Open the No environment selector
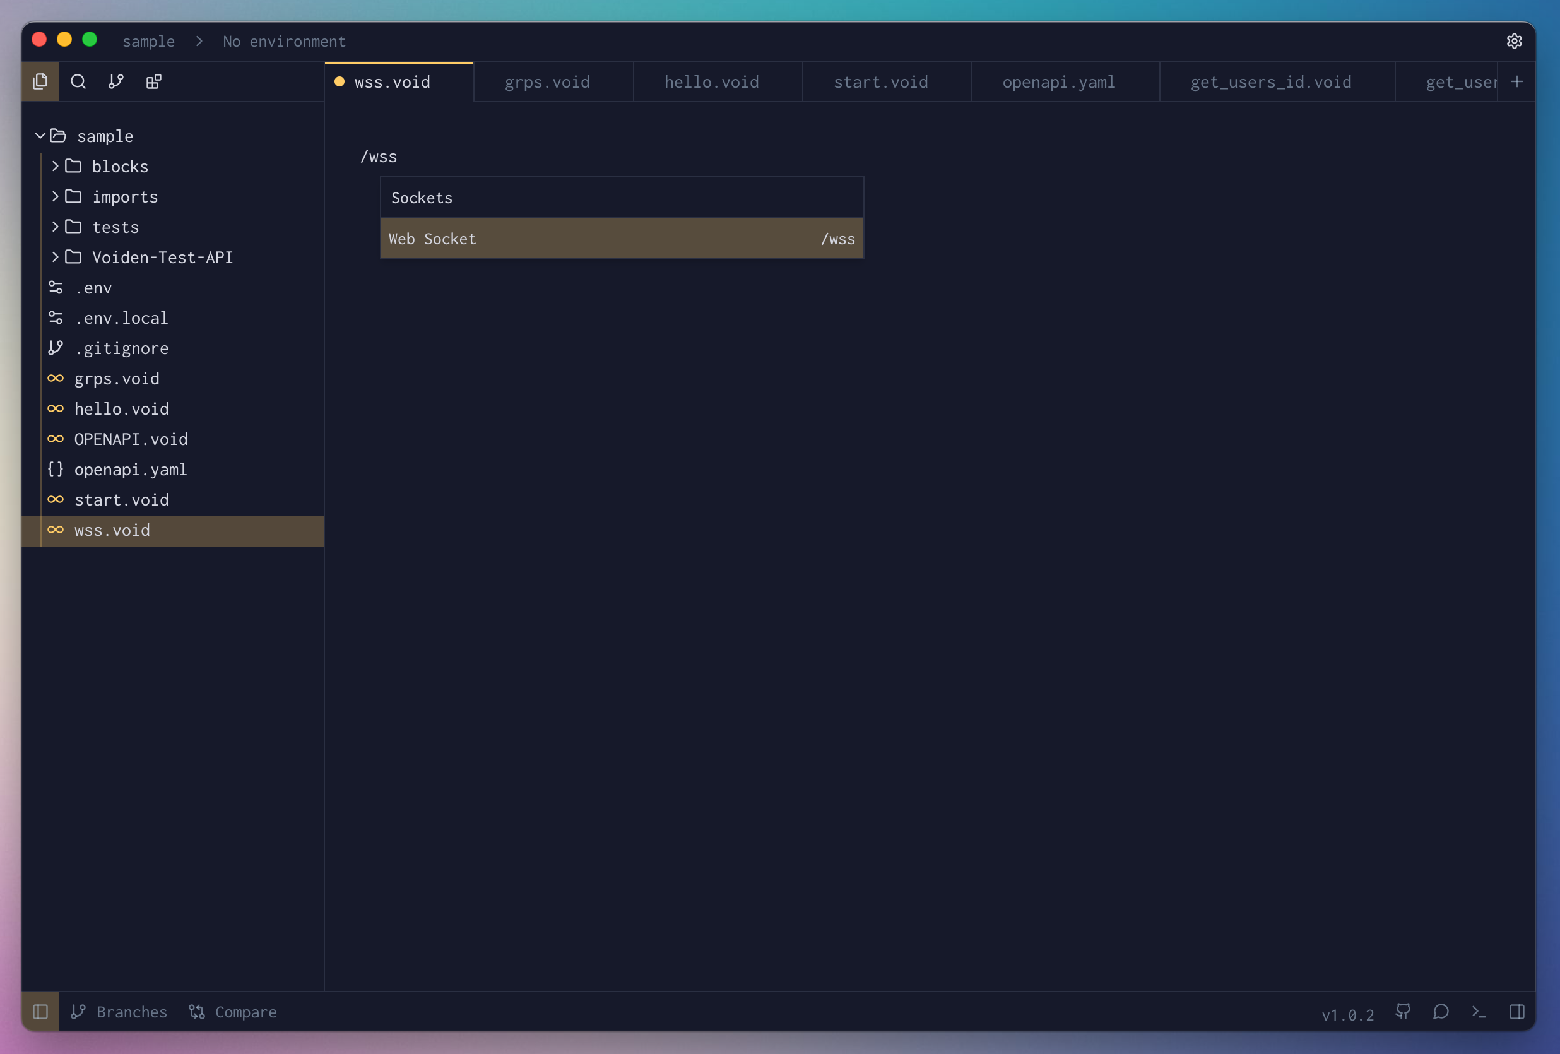Viewport: 1560px width, 1054px height. pyautogui.click(x=284, y=42)
